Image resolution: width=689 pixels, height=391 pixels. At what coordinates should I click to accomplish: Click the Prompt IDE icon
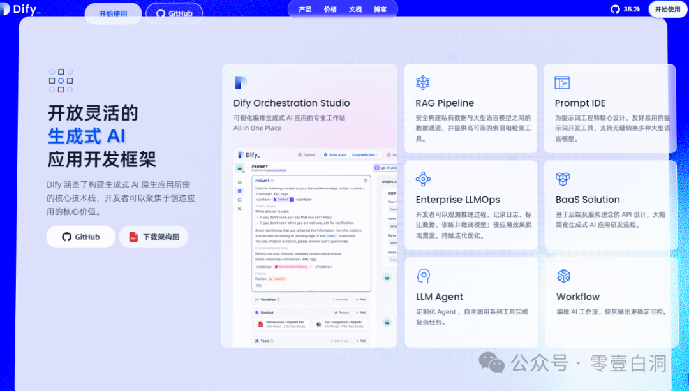tap(562, 82)
